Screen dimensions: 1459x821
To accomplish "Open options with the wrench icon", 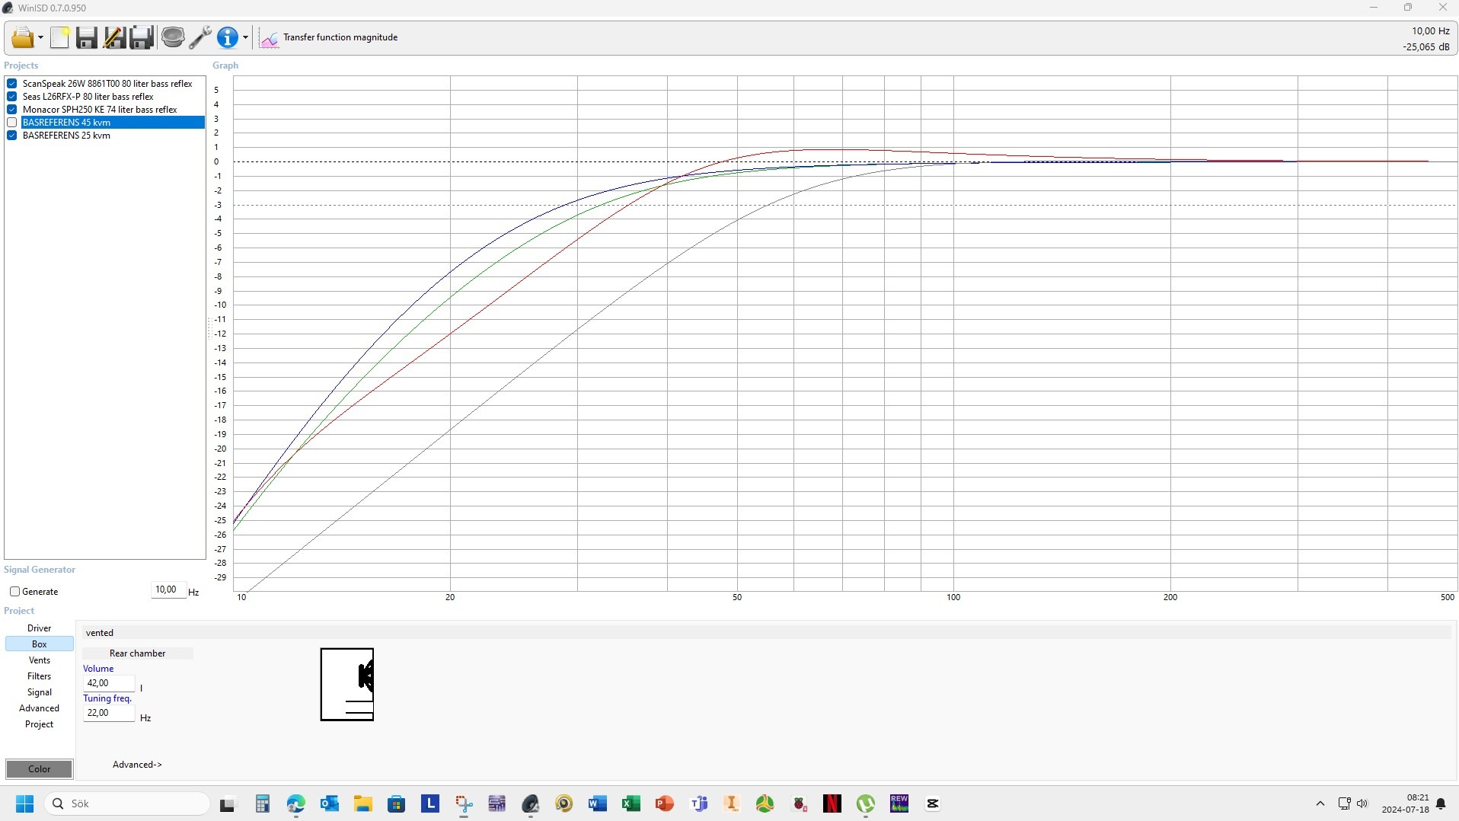I will (200, 37).
